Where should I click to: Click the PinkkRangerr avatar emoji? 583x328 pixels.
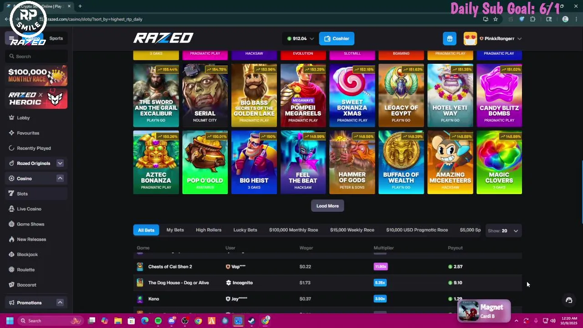470,39
